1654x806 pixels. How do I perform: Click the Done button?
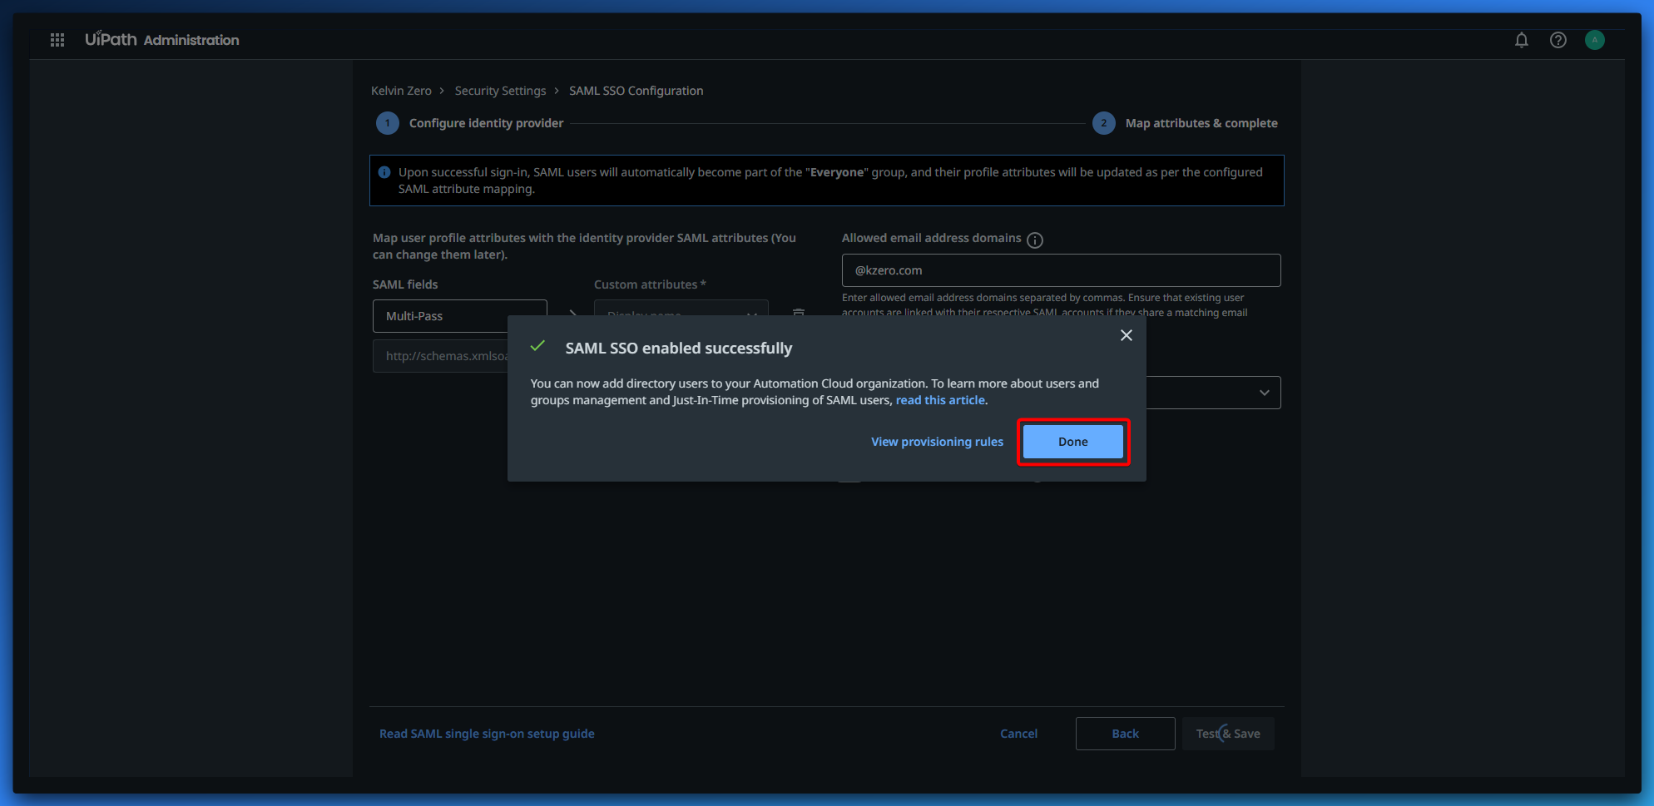click(1073, 442)
